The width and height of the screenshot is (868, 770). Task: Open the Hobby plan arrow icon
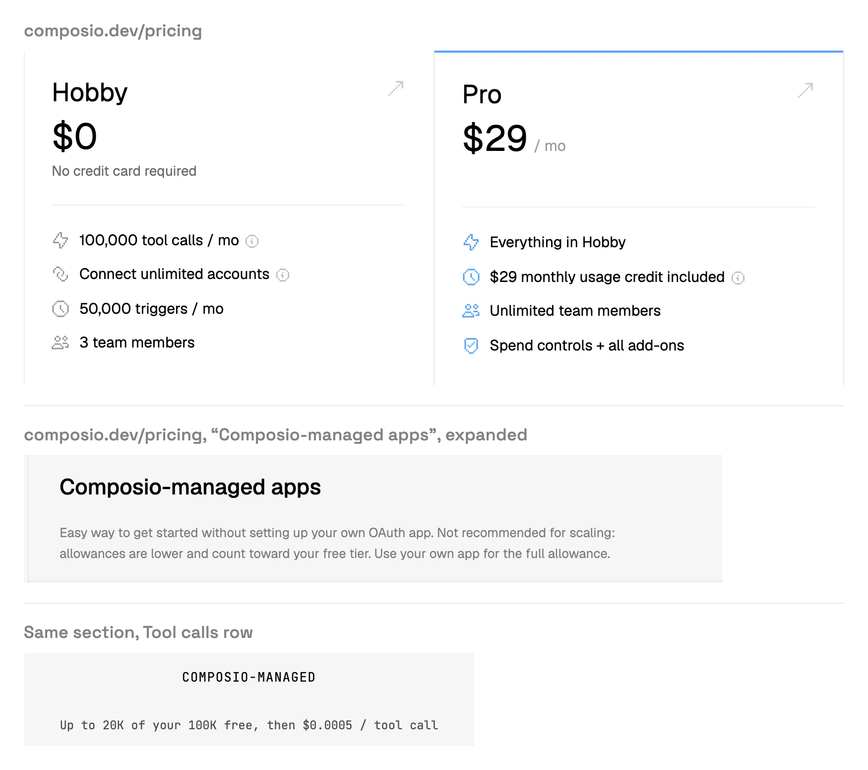tap(396, 88)
